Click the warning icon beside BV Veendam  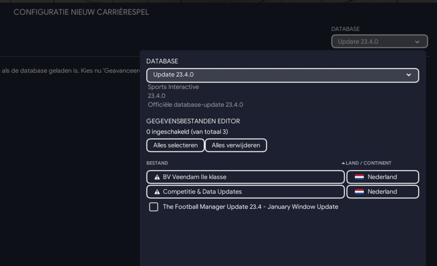click(157, 177)
